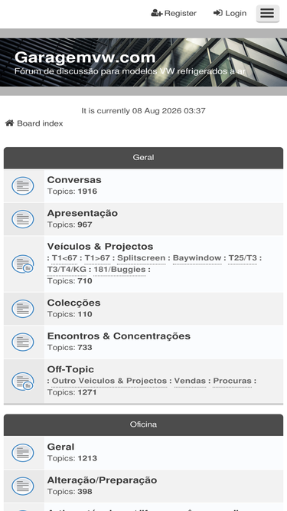Viewport: 287px width, 511px height.
Task: Click the Off-Topic subforum icon
Action: 23,382
